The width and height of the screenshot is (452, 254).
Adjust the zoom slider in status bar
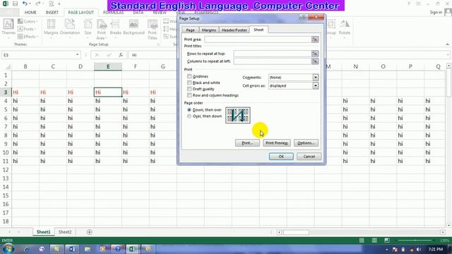tap(415, 240)
